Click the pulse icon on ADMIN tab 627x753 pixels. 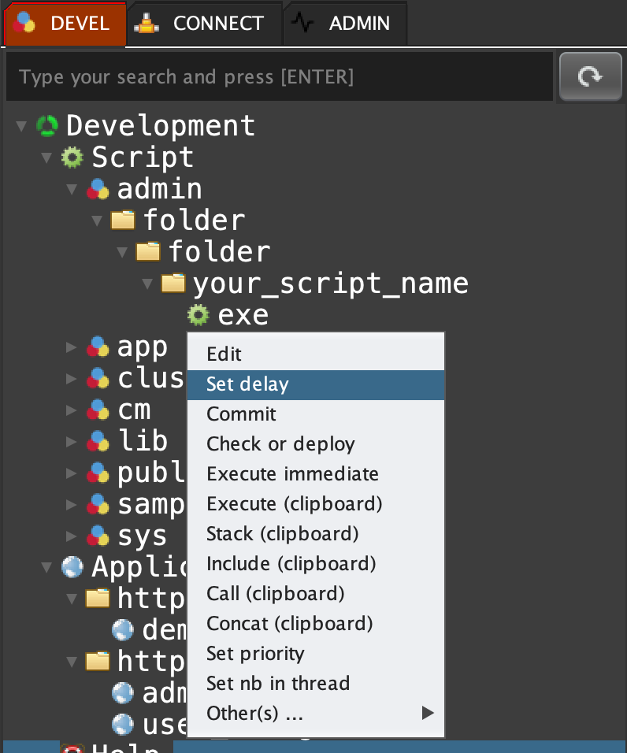(302, 24)
